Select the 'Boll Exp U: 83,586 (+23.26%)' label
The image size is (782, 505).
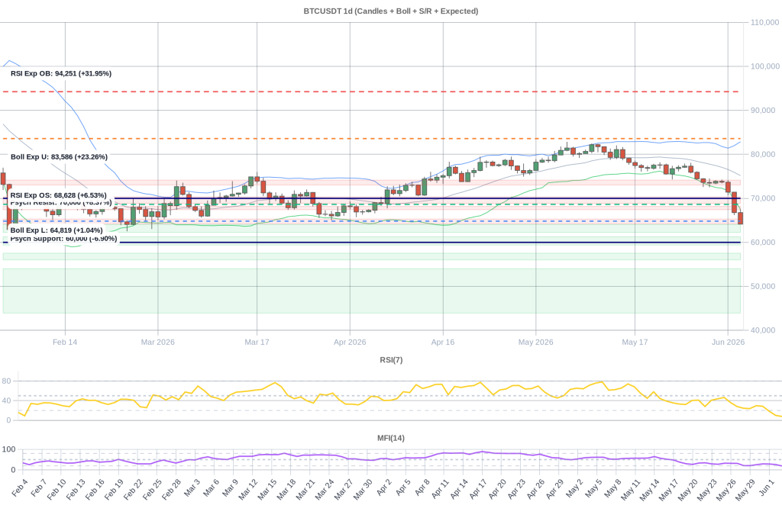coord(59,157)
